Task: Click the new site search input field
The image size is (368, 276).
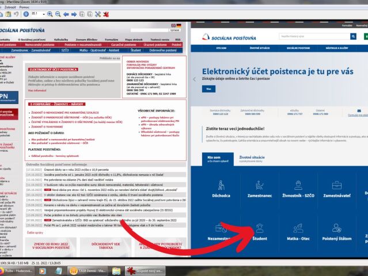Action: pos(314,36)
